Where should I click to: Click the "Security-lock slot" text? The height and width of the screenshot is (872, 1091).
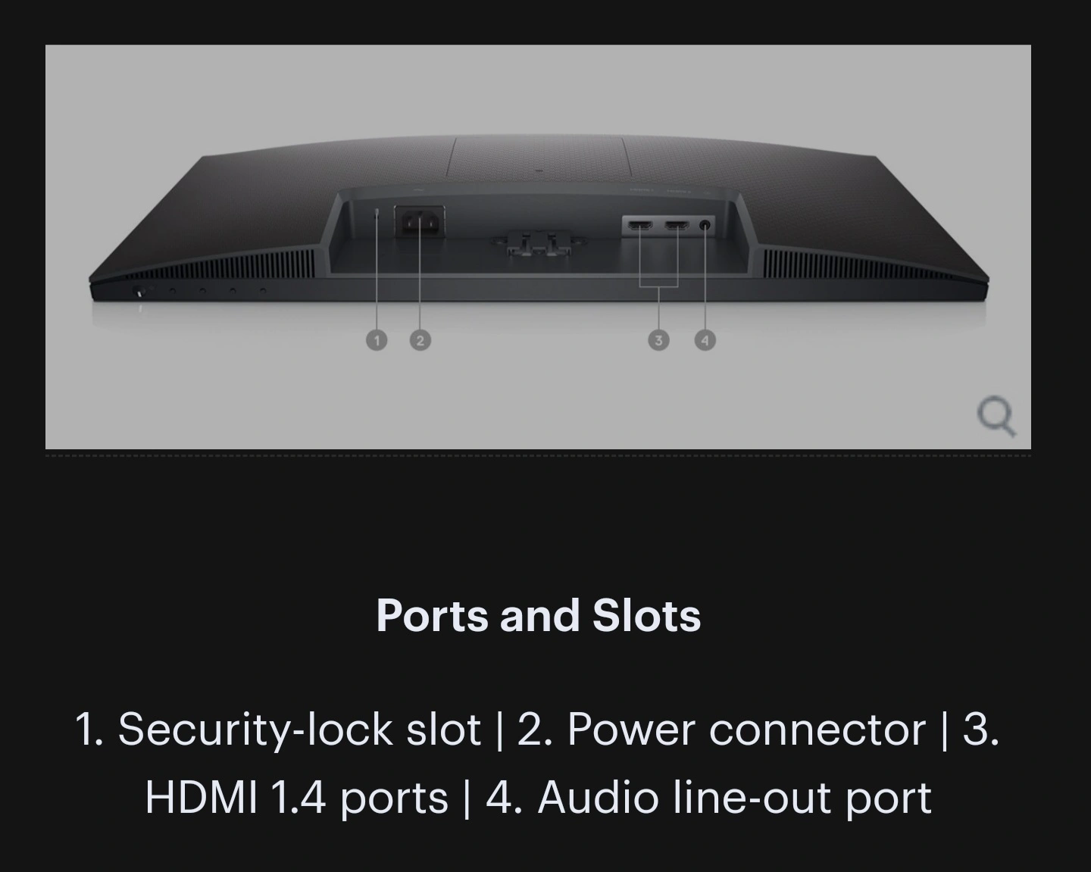[299, 729]
